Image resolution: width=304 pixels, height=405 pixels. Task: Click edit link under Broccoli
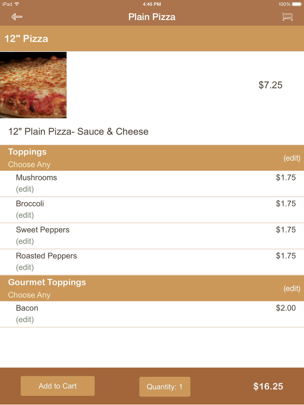point(25,215)
